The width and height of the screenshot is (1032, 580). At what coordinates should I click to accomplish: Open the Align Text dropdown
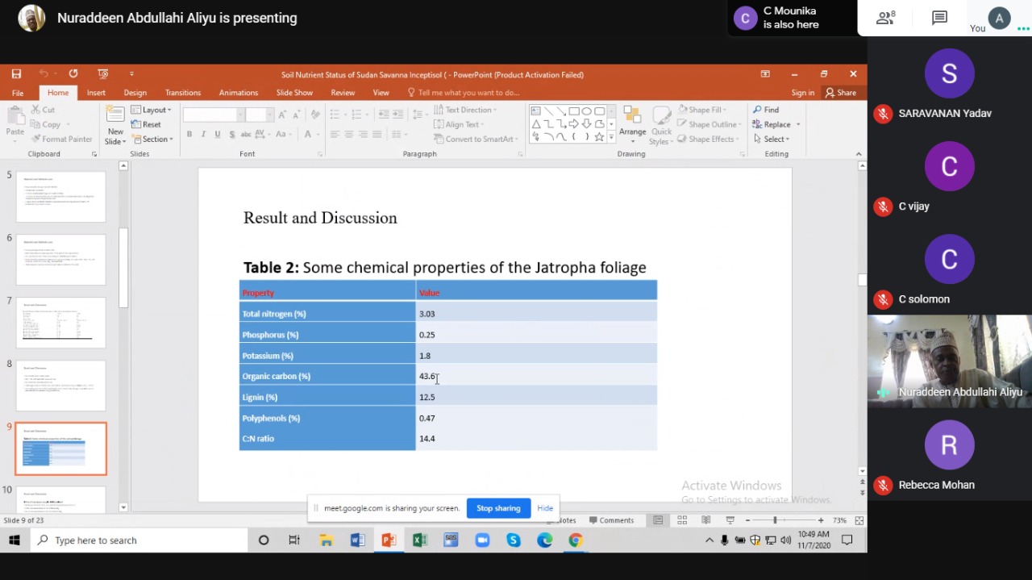(459, 124)
